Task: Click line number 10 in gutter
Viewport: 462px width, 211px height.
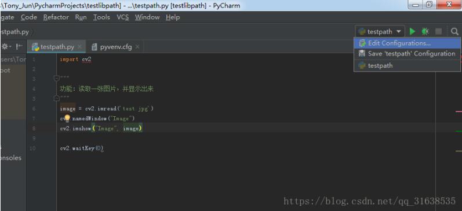Action: tap(32, 149)
